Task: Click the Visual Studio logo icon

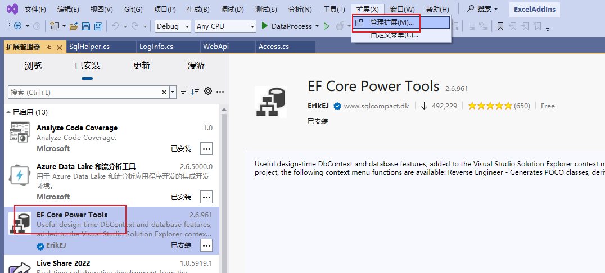Action: (12, 9)
